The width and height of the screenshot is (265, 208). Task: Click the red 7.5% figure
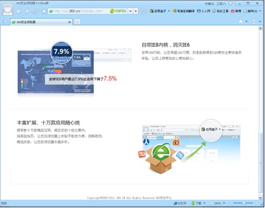(110, 78)
